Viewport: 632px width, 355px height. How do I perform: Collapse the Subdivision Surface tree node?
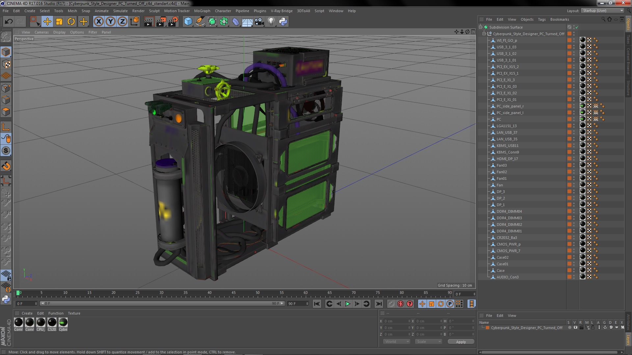pyautogui.click(x=481, y=27)
